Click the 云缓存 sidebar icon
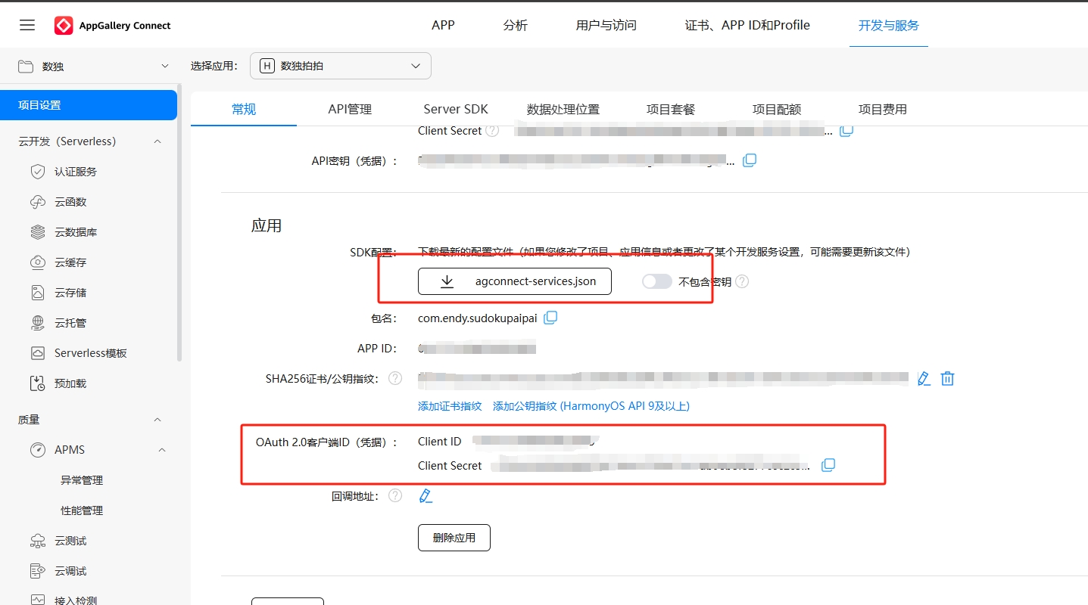 [x=38, y=262]
